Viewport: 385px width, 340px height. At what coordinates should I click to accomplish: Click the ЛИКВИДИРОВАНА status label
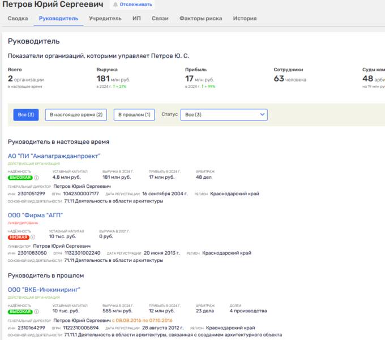pyautogui.click(x=23, y=223)
